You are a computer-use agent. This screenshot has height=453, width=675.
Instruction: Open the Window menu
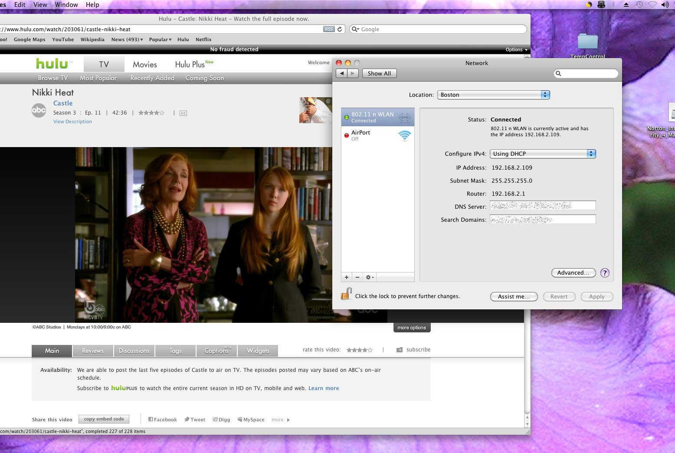pos(66,5)
